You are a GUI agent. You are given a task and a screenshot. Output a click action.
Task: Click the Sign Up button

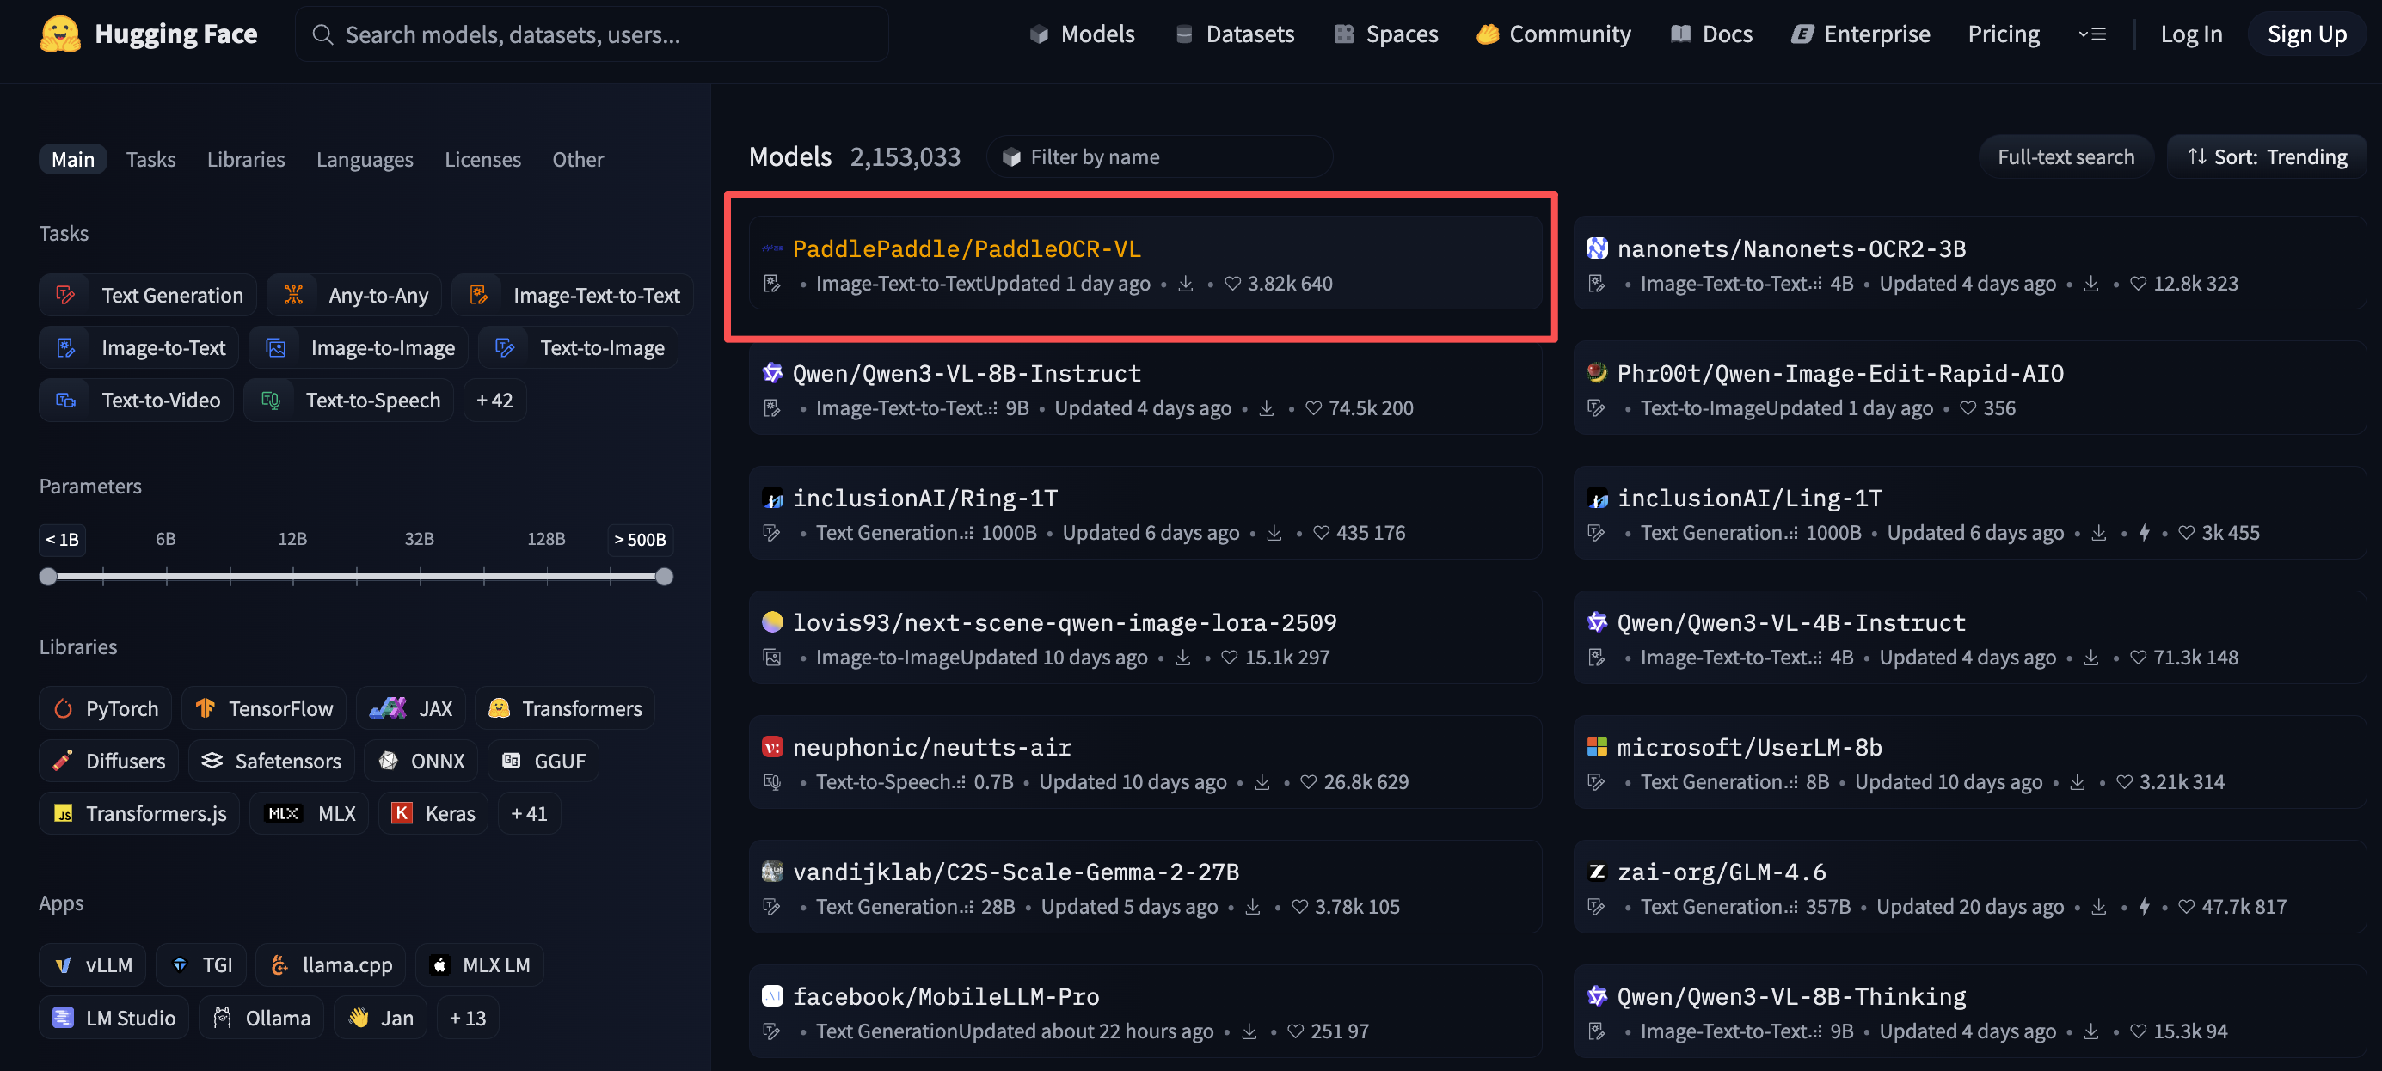coord(2306,34)
